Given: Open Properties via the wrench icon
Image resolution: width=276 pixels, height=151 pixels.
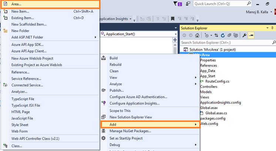Looking at the screenshot, I should pyautogui.click(x=244, y=35).
